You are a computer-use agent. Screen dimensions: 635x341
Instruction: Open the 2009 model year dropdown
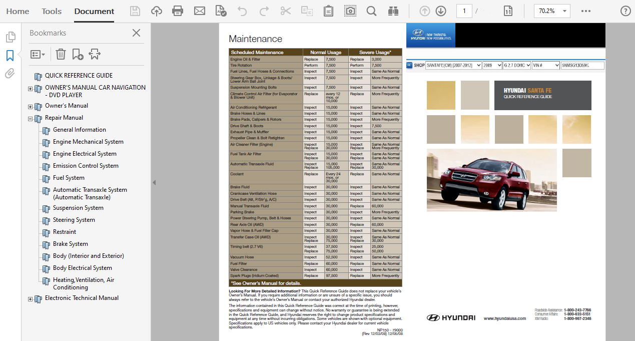click(x=493, y=65)
